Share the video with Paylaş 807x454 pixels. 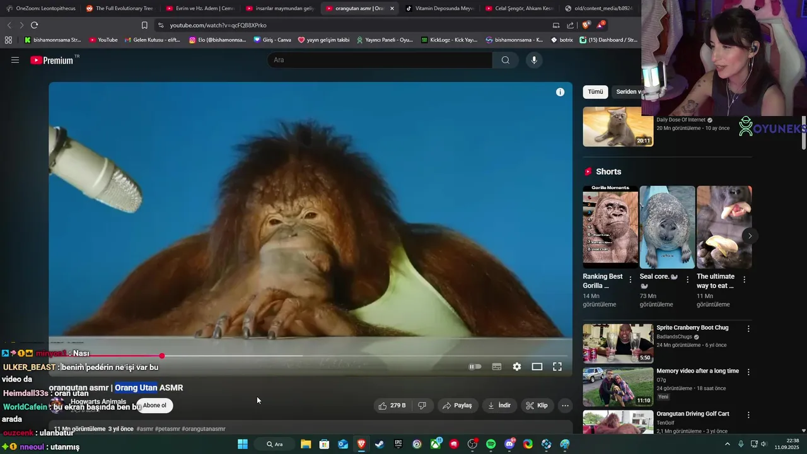click(x=457, y=405)
